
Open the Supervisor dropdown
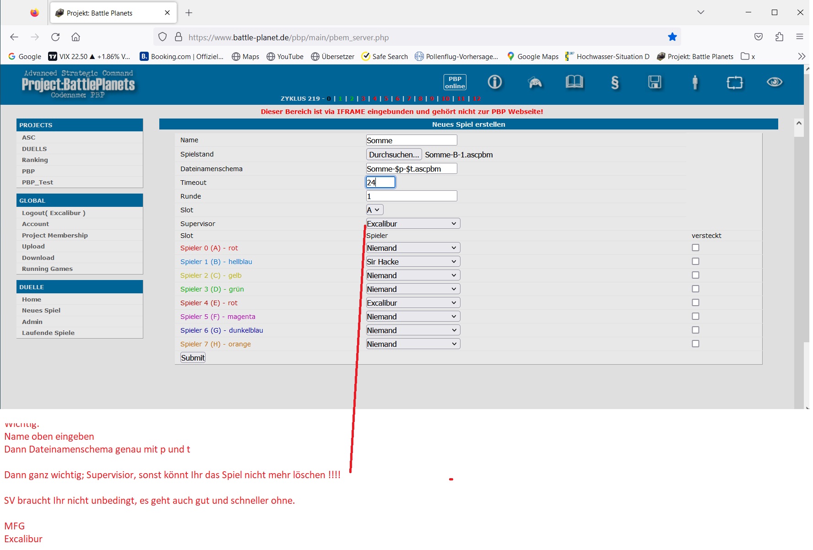click(x=412, y=224)
